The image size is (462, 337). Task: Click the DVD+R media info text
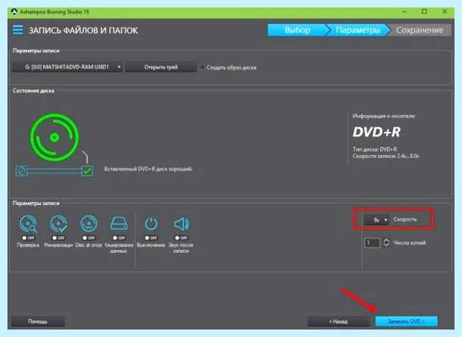pos(377,132)
